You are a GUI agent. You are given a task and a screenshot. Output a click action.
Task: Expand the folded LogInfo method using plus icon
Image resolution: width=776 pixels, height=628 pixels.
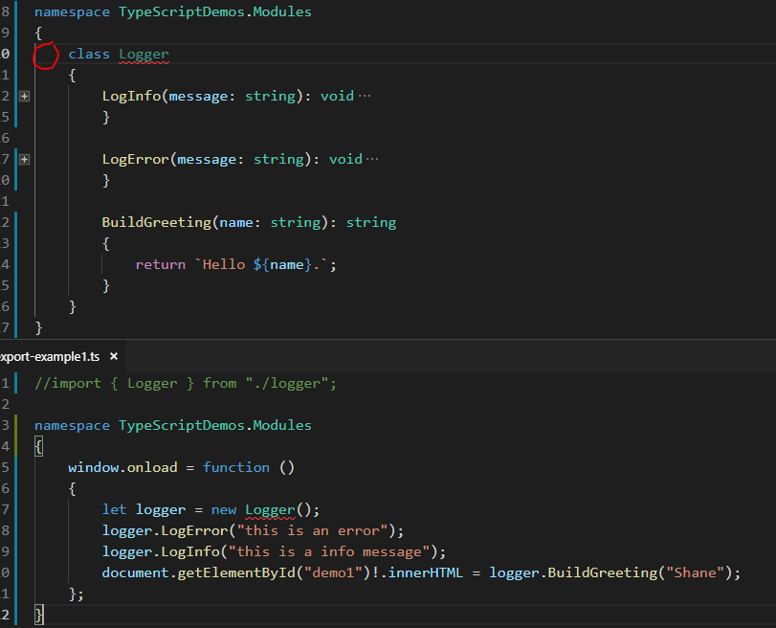point(24,97)
